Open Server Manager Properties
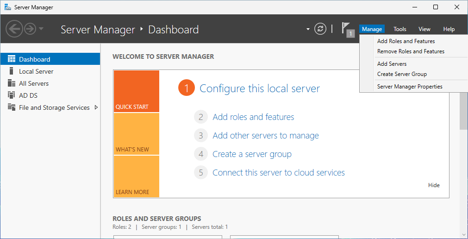 (410, 87)
